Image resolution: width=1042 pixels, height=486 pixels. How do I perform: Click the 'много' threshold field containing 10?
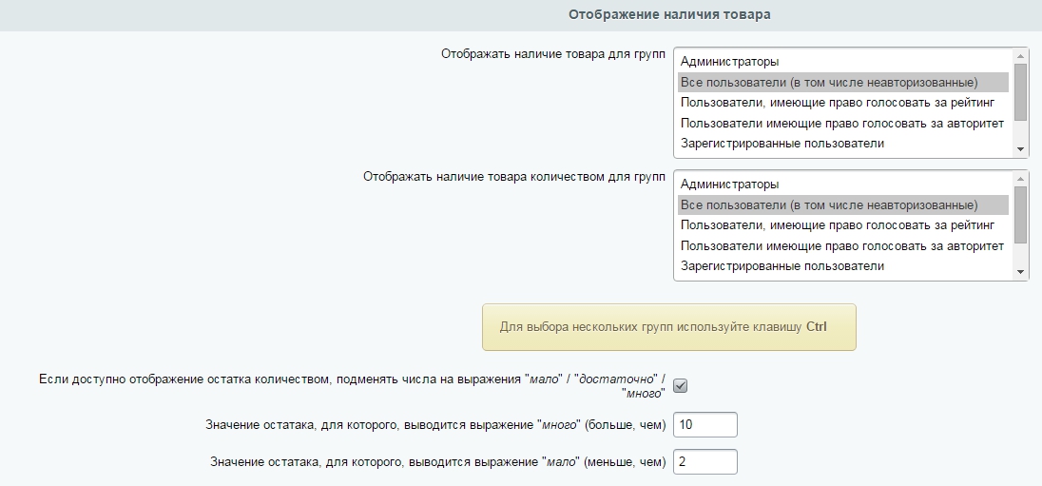click(x=704, y=424)
